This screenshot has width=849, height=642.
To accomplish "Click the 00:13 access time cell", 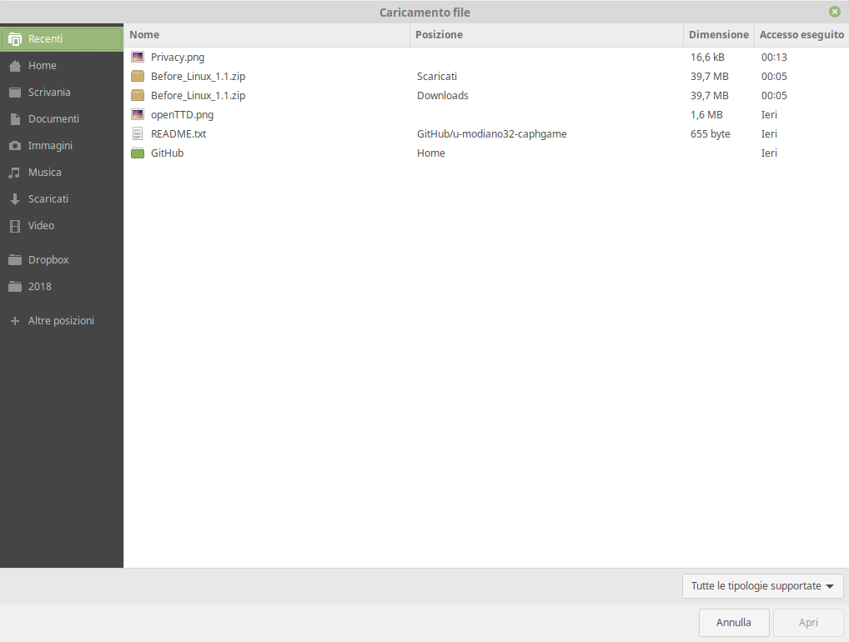I will tap(774, 57).
